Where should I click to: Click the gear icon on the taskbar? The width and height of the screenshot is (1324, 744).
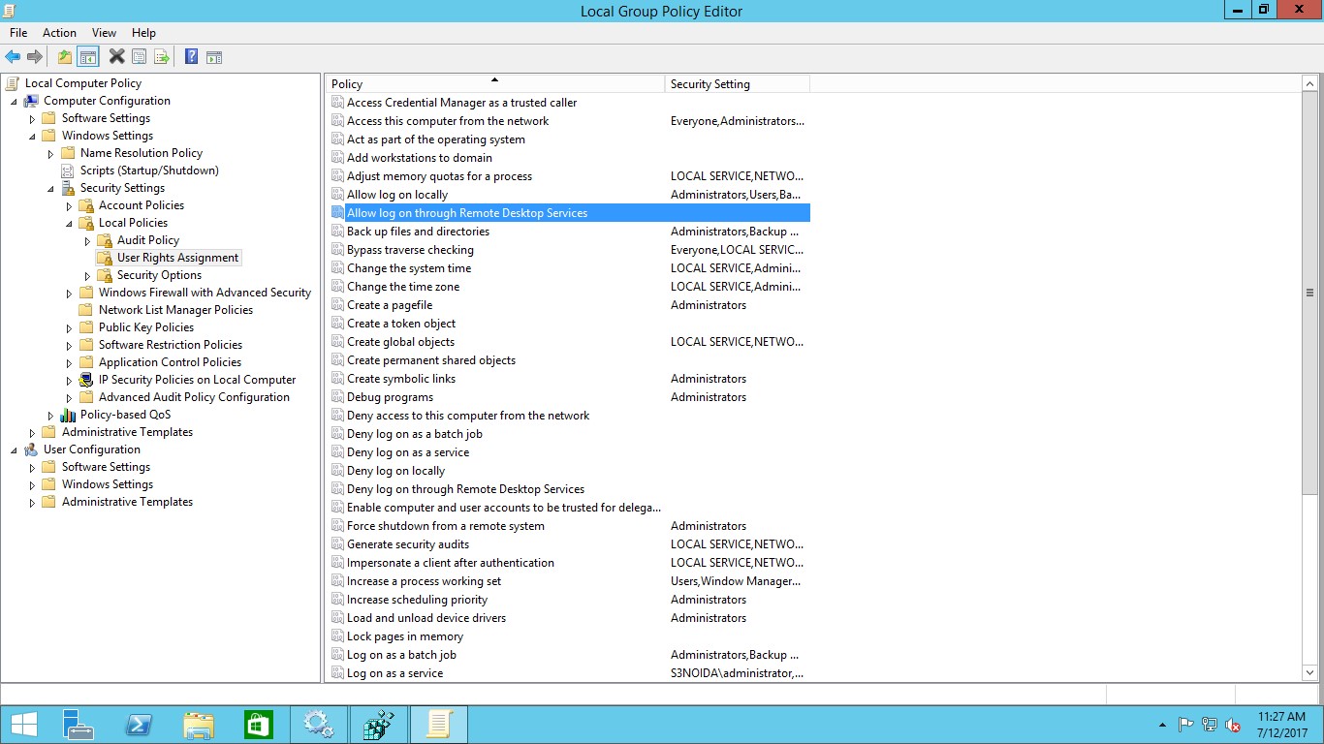tap(318, 725)
